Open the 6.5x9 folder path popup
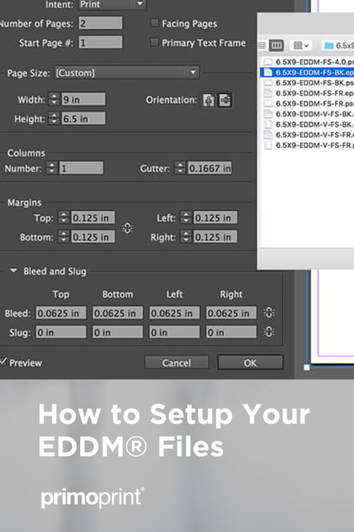The image size is (354, 532). click(338, 45)
